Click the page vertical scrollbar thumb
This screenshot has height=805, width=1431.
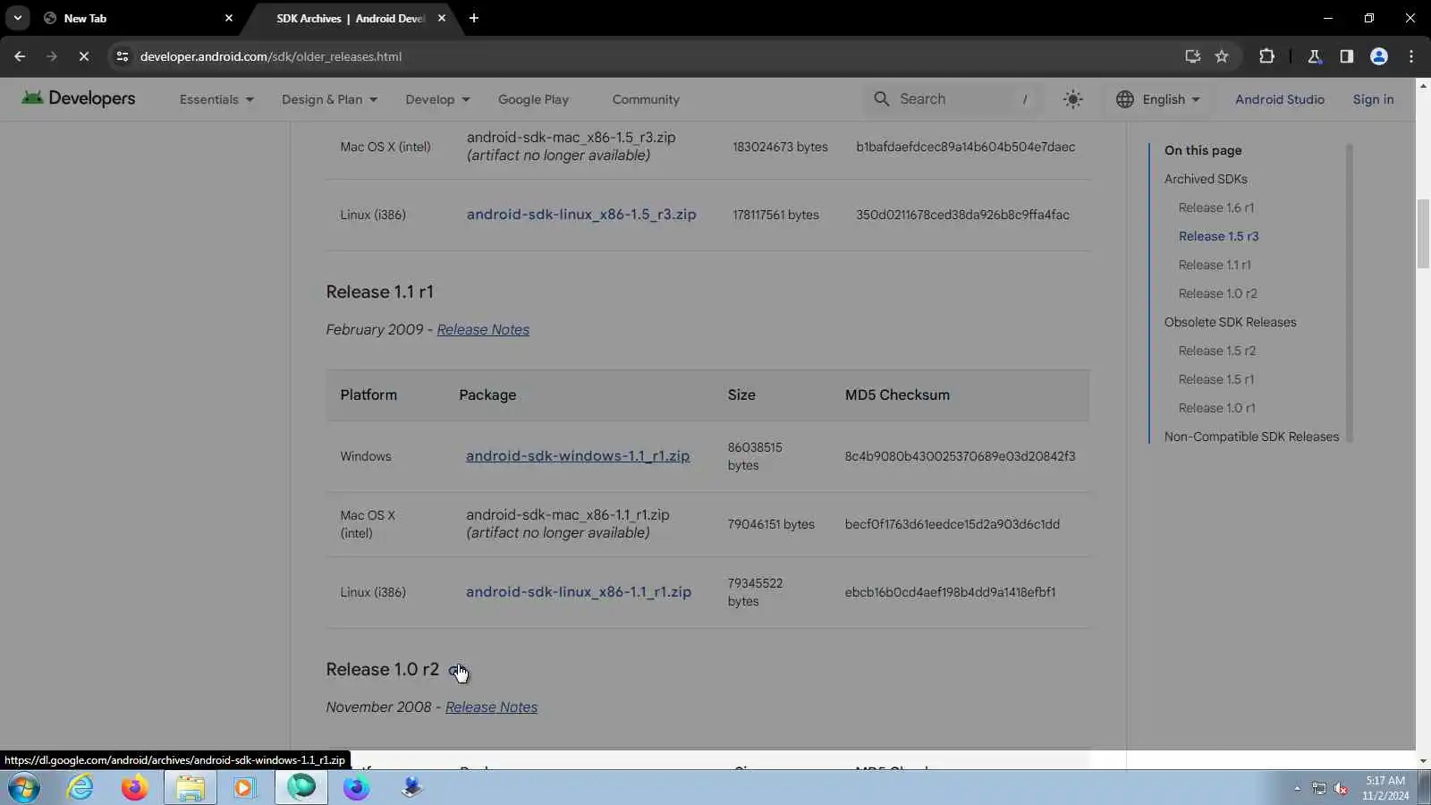point(1423,234)
